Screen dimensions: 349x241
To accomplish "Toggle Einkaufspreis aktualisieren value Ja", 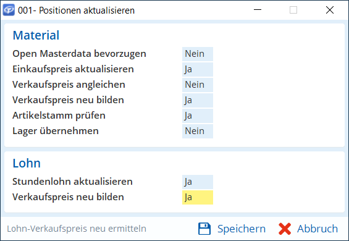I will pyautogui.click(x=198, y=69).
